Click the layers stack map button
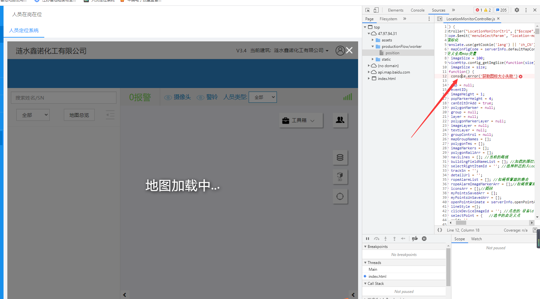The image size is (540, 299). pyautogui.click(x=340, y=157)
